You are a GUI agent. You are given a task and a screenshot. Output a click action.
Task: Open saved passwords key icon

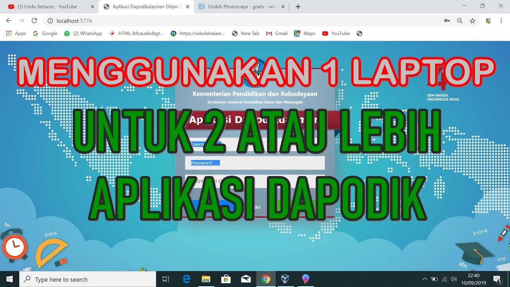pyautogui.click(x=447, y=21)
